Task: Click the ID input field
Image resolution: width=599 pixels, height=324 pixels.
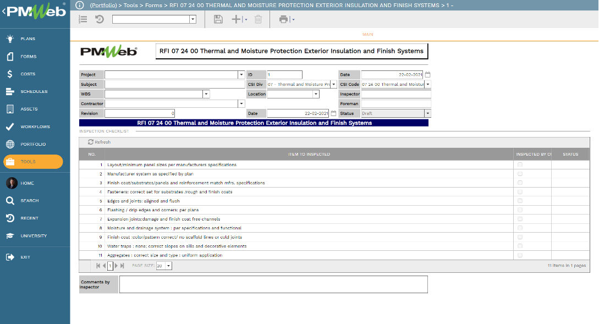Action: [x=284, y=74]
